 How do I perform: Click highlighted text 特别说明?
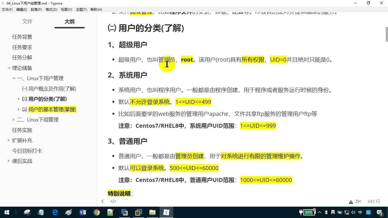(119, 194)
